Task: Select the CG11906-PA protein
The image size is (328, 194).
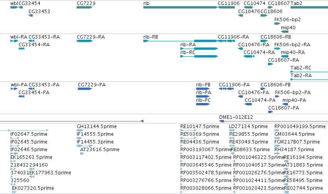Action: coord(226,89)
